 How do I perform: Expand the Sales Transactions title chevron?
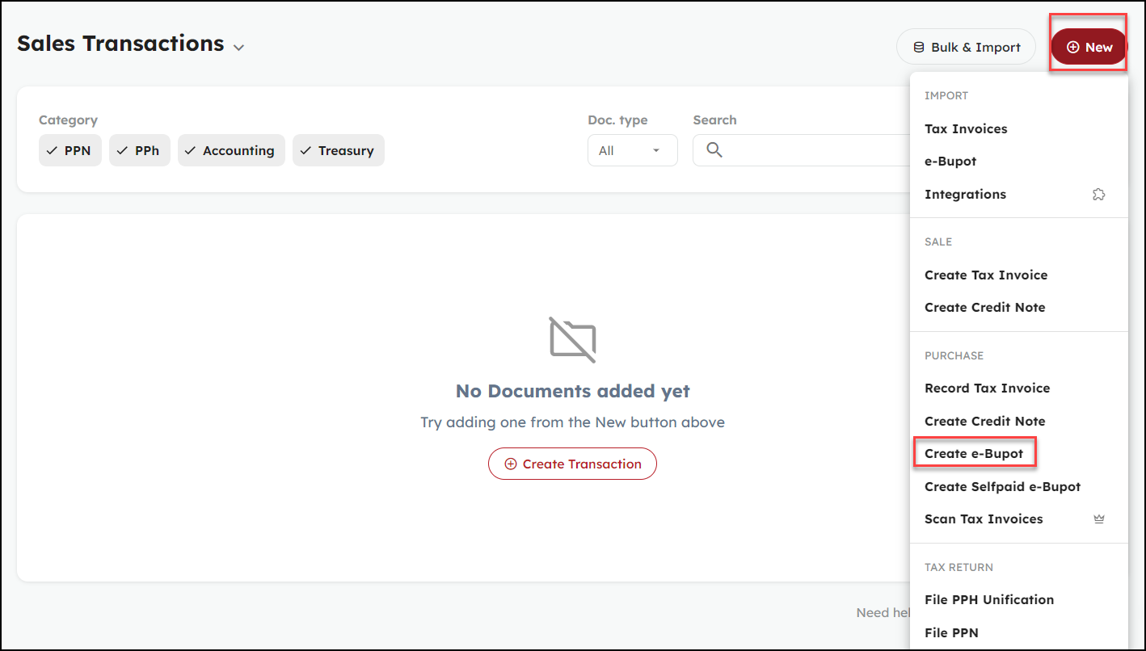(x=238, y=48)
